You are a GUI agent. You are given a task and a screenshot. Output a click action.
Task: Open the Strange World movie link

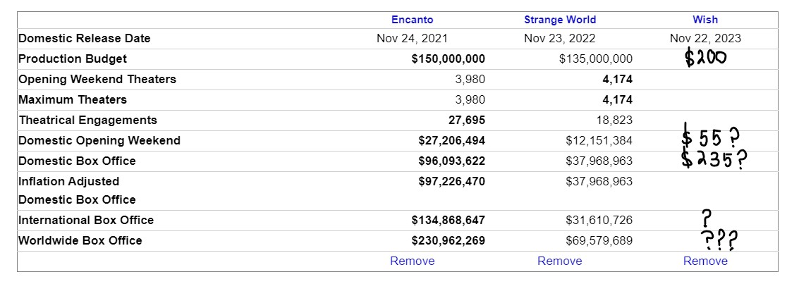click(560, 20)
